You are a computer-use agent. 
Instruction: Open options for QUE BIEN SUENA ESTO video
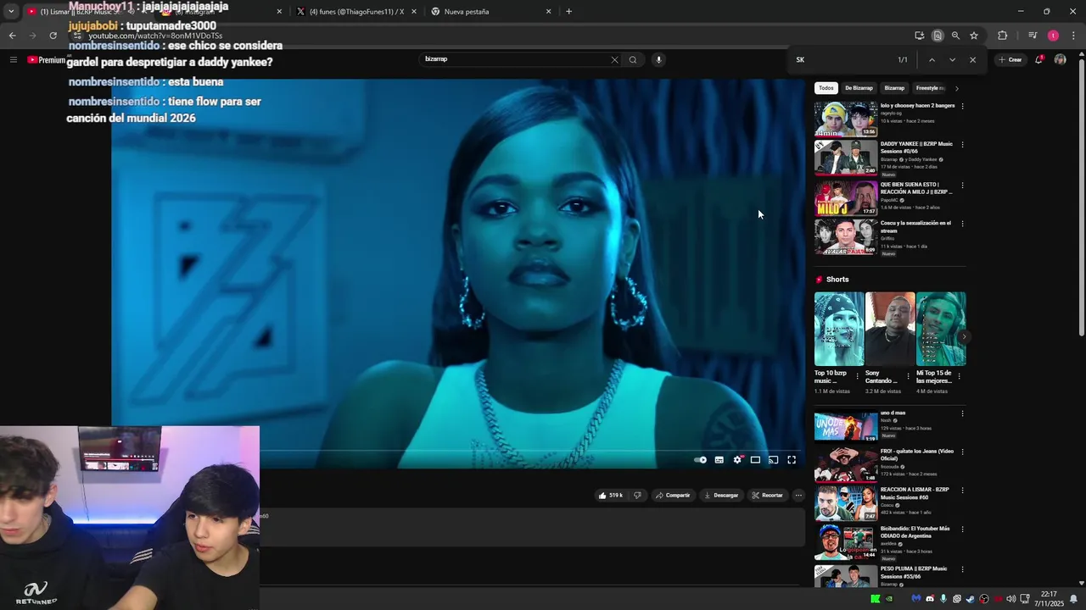[x=962, y=185]
